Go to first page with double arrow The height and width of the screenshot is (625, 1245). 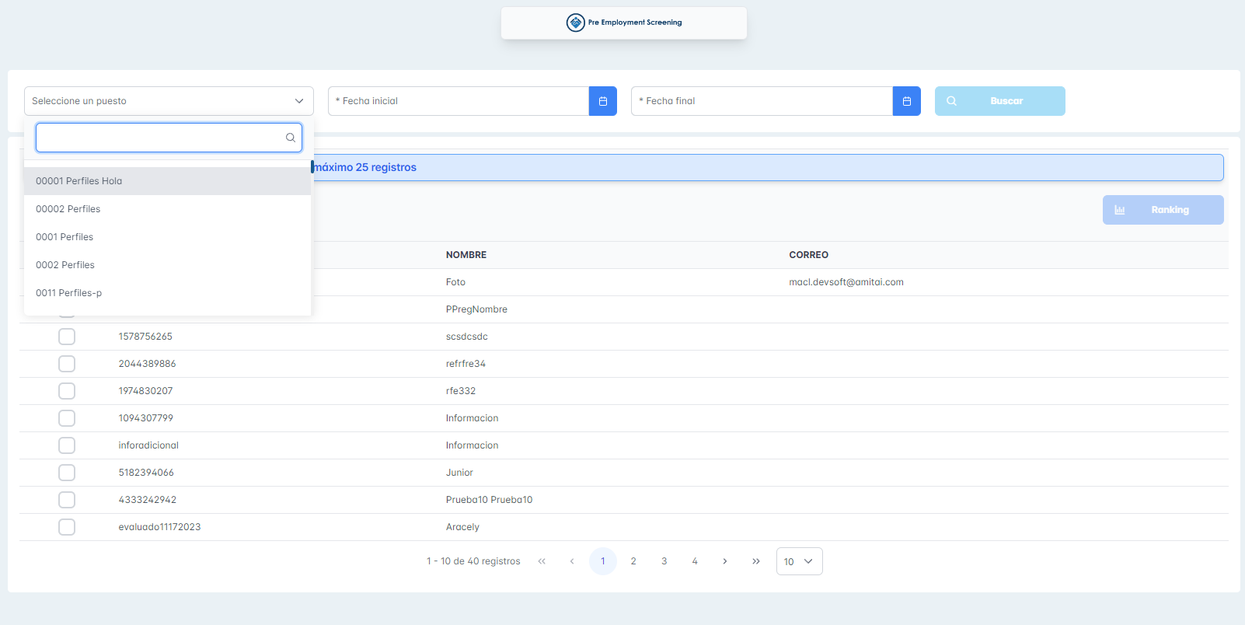click(542, 561)
